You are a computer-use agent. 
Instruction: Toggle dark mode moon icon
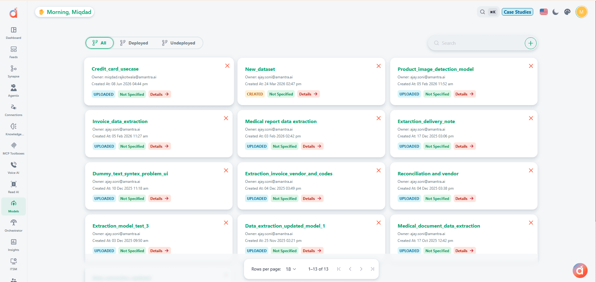tap(556, 12)
